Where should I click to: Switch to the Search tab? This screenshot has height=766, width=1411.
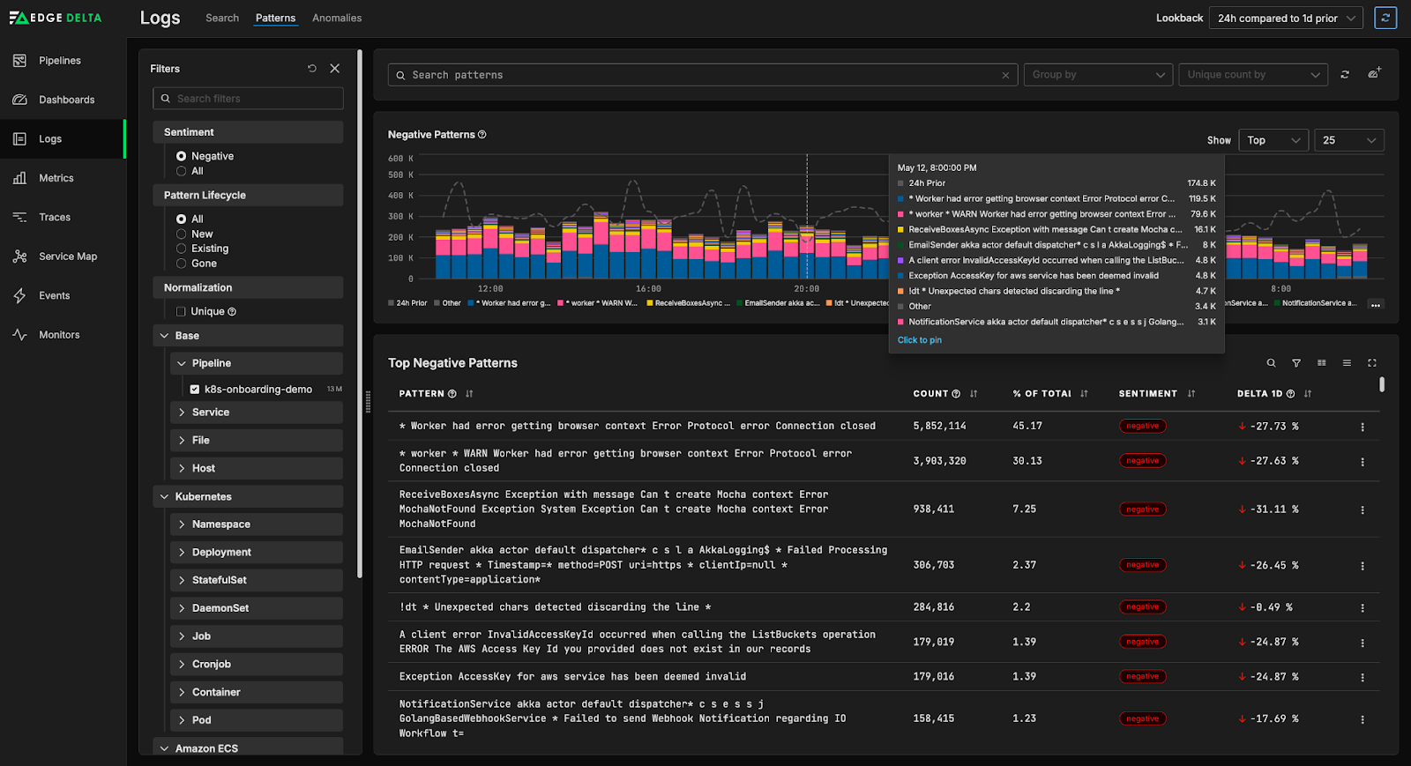pyautogui.click(x=222, y=18)
